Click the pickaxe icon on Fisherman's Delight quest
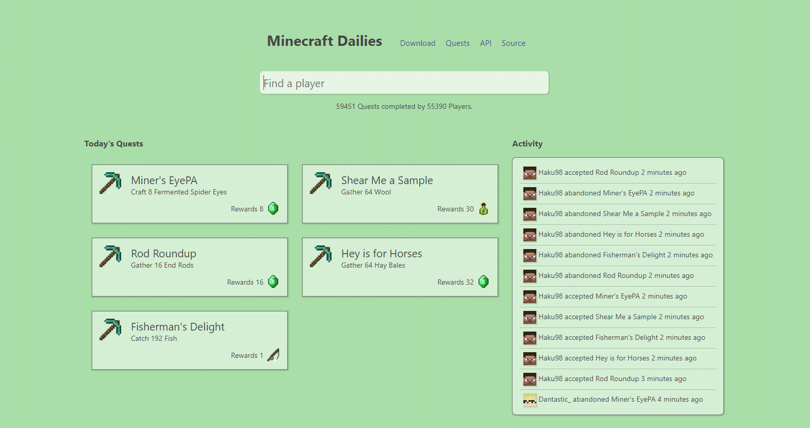 (110, 330)
